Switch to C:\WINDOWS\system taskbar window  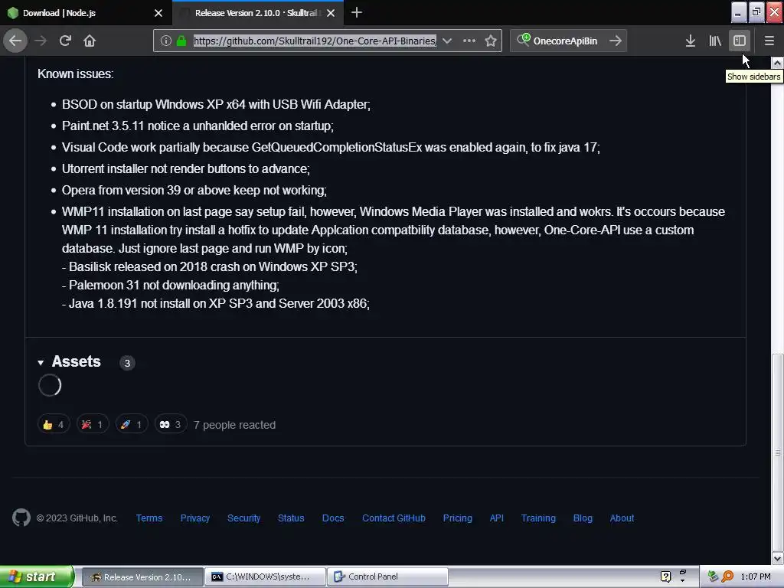tap(265, 577)
